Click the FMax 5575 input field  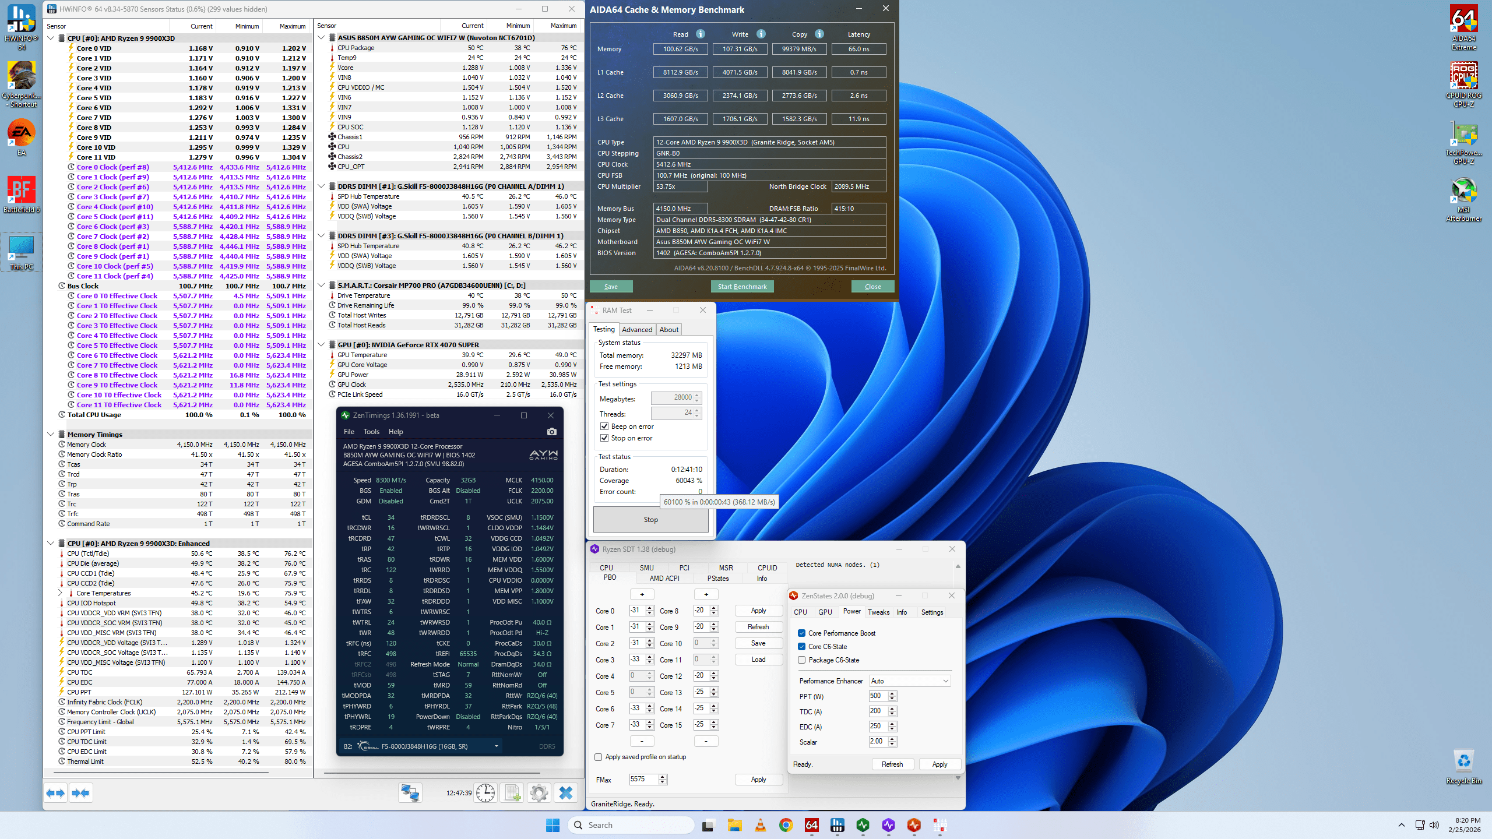click(642, 779)
